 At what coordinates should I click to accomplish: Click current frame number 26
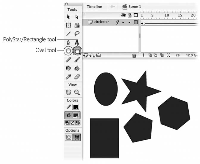pyautogui.click(x=178, y=55)
